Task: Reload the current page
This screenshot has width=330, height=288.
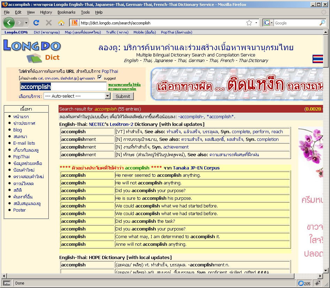Action: click(x=36, y=23)
